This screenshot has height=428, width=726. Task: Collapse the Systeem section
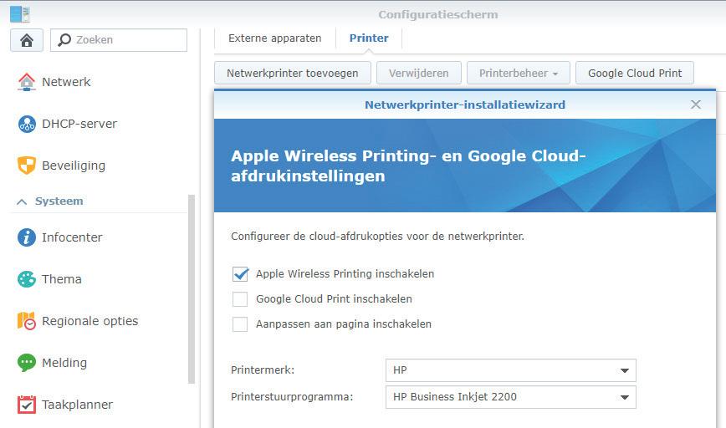[x=23, y=201]
